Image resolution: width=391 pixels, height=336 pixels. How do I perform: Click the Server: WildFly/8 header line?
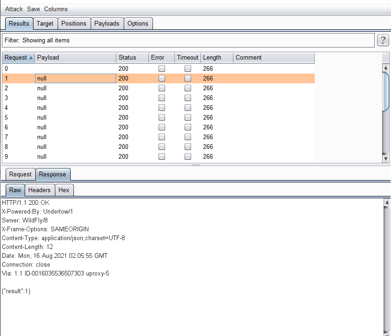(25, 221)
